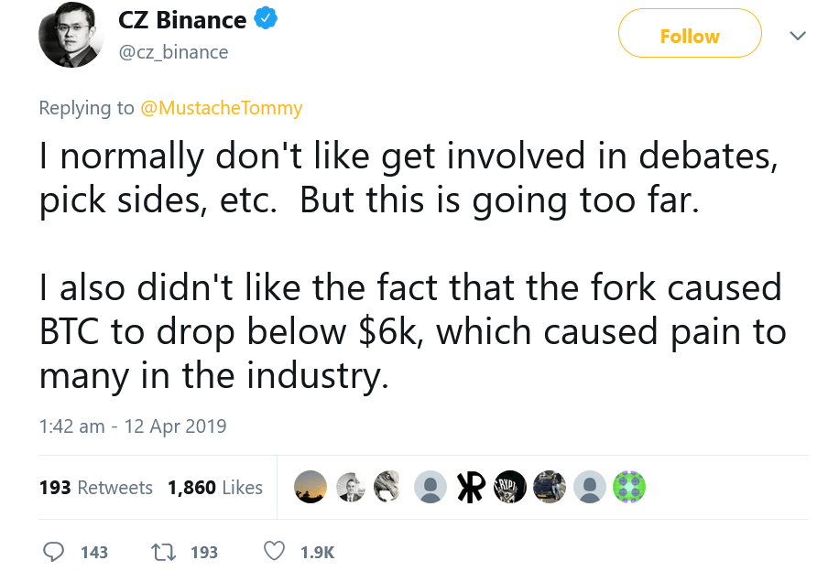Click the reply speech bubble icon

[54, 552]
